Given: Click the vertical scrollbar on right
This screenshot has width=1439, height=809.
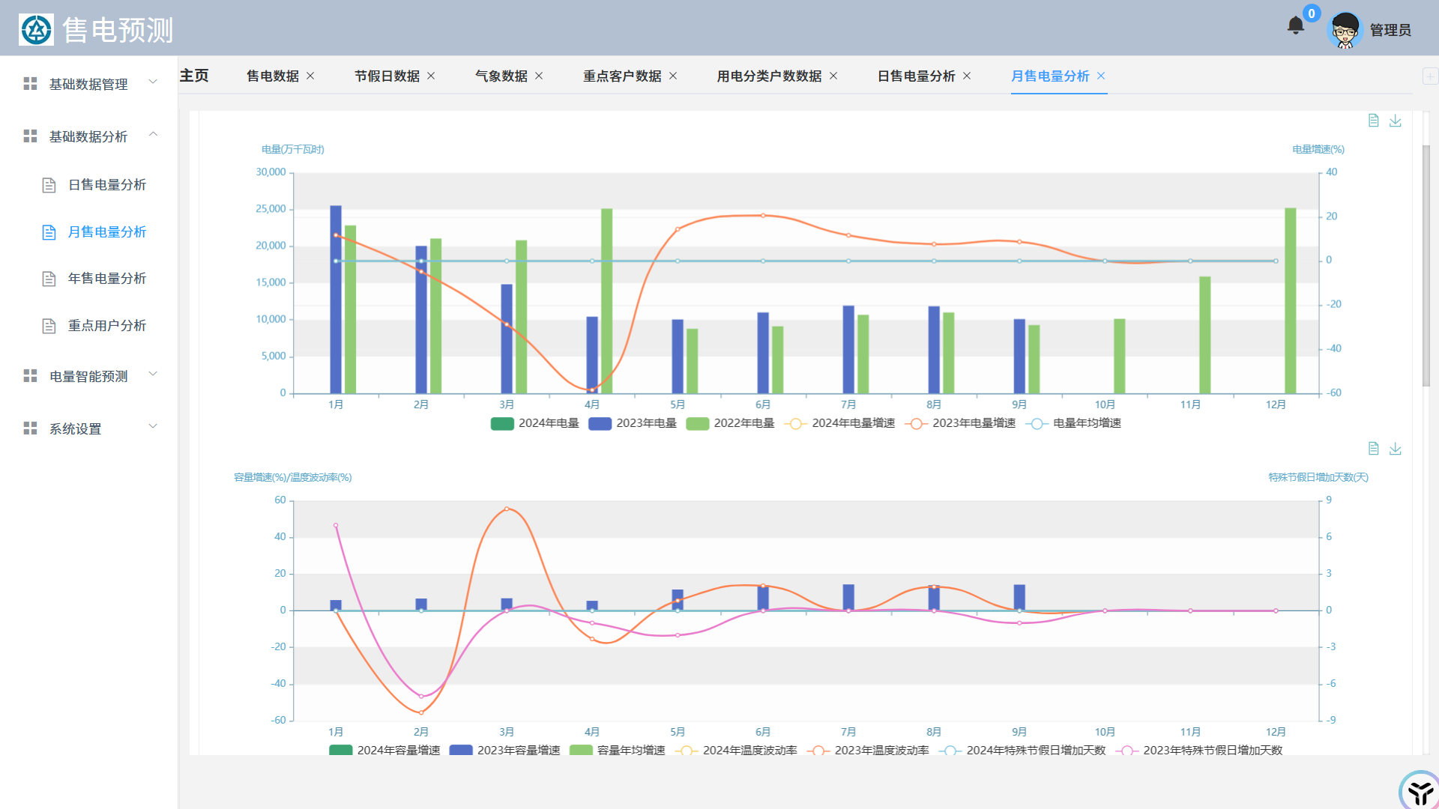Looking at the screenshot, I should coord(1426,266).
